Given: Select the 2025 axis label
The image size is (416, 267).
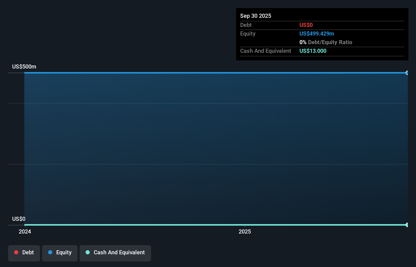Looking at the screenshot, I should [x=245, y=231].
